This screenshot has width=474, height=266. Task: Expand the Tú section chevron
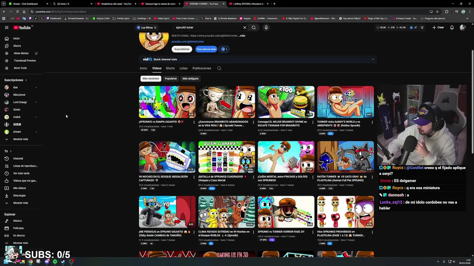[11, 151]
